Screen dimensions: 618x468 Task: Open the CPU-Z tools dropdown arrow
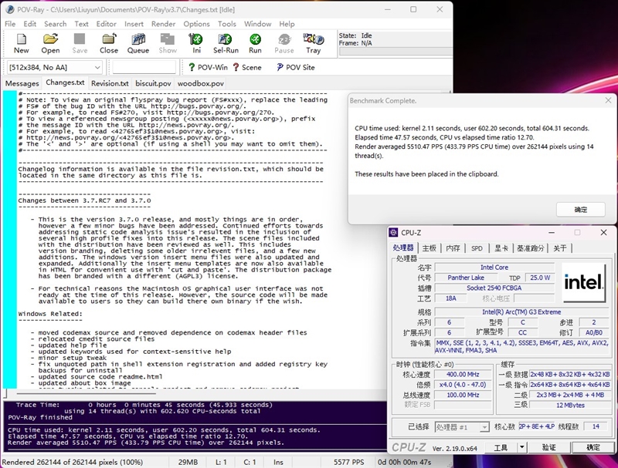tap(522, 447)
